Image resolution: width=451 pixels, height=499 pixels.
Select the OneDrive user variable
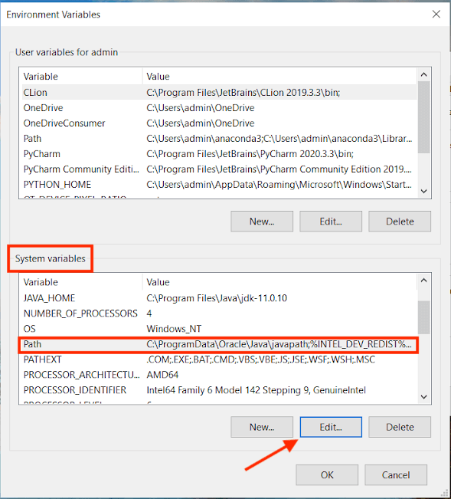219,107
